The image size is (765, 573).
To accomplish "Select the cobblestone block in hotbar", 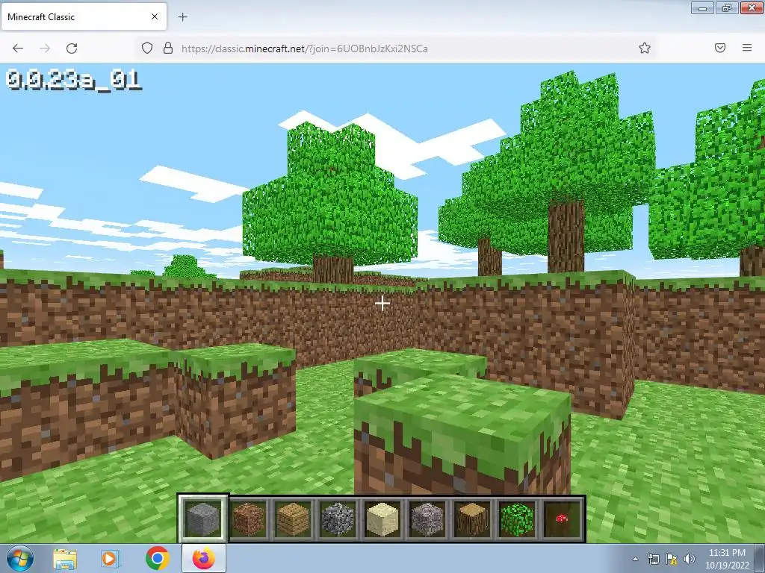I will 338,519.
